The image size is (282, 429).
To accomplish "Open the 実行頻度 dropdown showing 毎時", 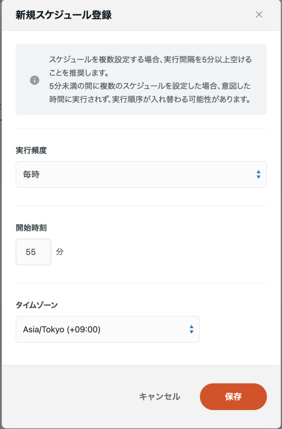I will pyautogui.click(x=141, y=174).
